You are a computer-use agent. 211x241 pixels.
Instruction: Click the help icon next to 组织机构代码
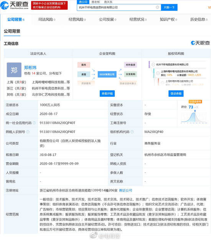click(132, 132)
